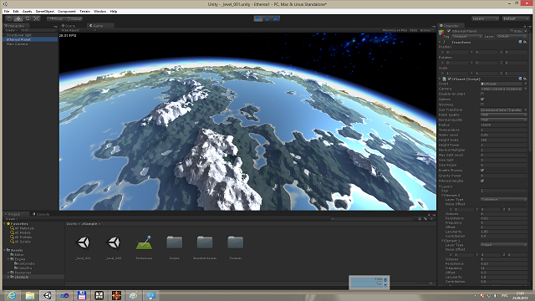Toggle the Pivot handle mode button

coord(56,18)
